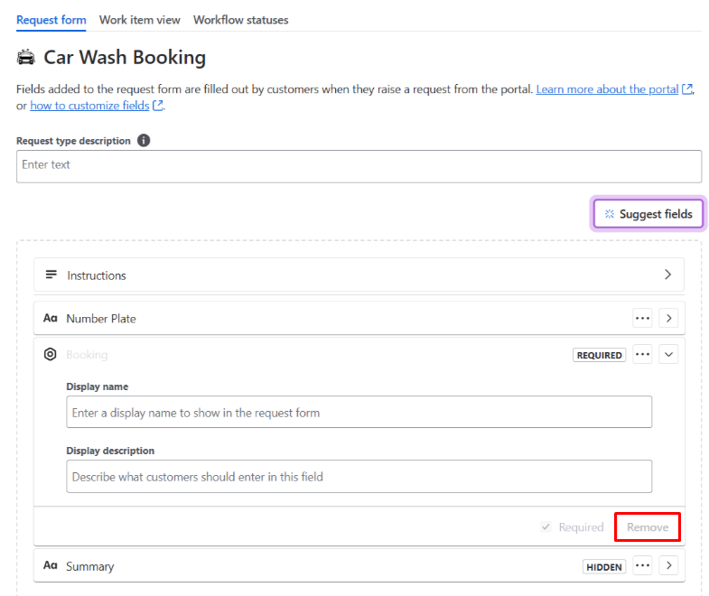
Task: Click the car icon beside Car Wash Booking
Action: (26, 58)
